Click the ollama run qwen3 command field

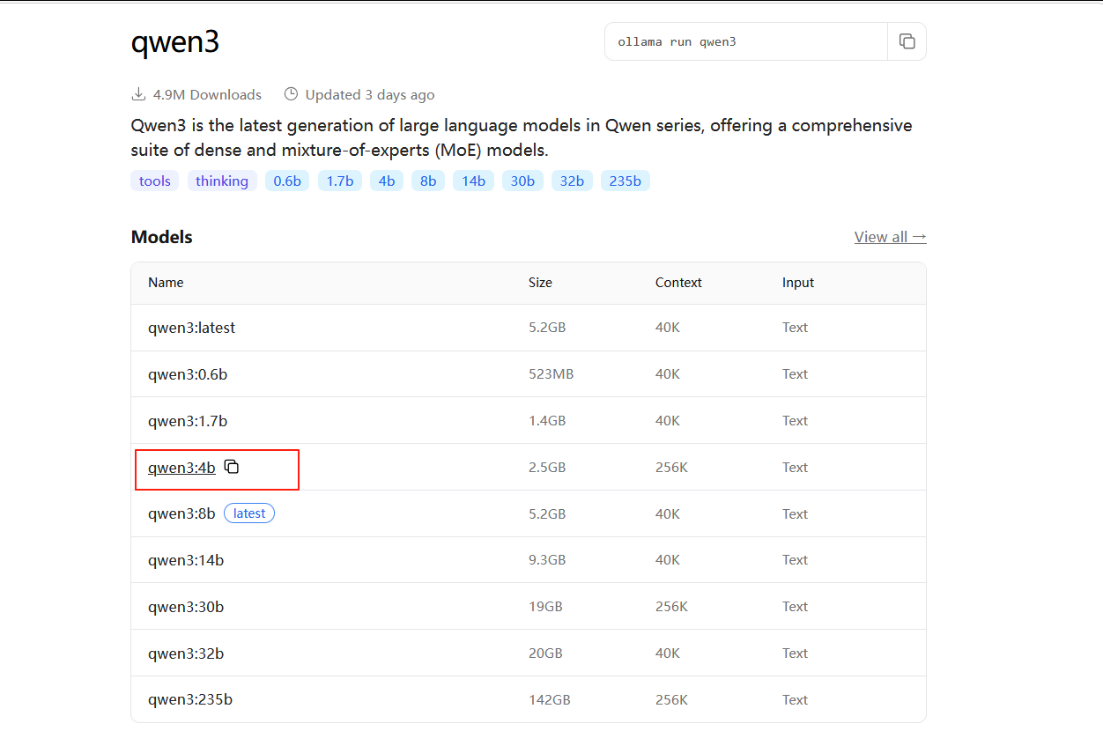click(x=746, y=41)
